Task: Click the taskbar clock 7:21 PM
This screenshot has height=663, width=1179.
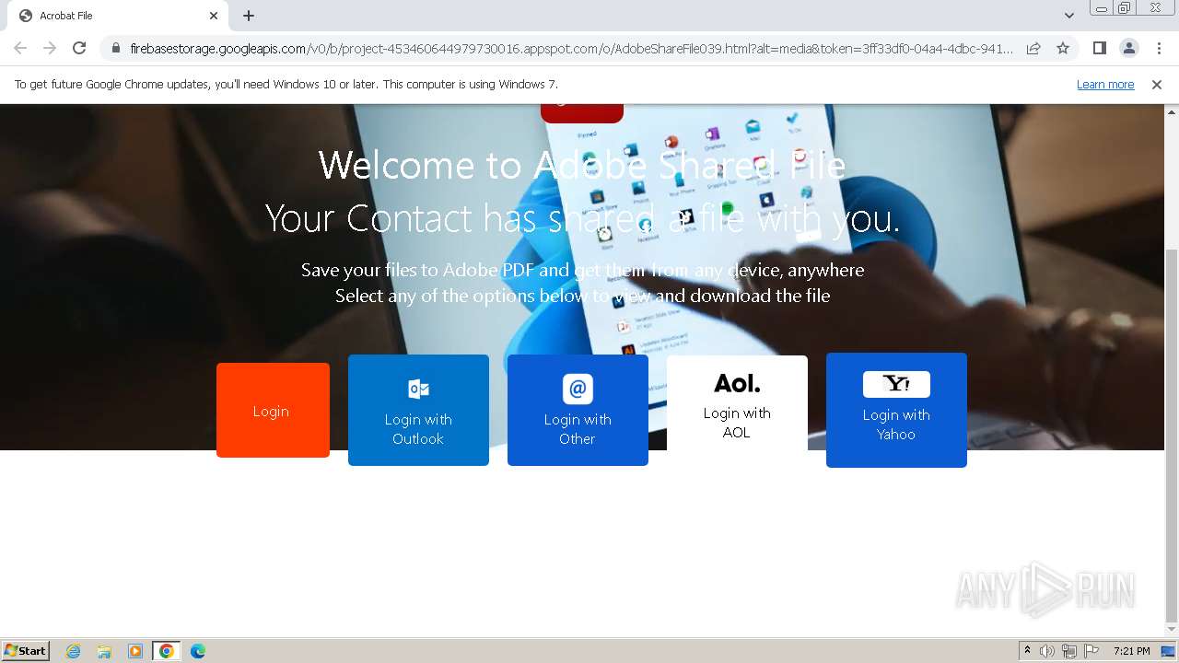Action: pyautogui.click(x=1131, y=651)
